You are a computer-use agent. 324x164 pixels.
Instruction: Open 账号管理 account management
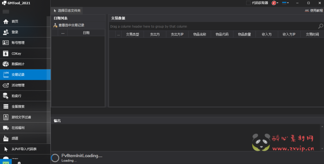tap(25, 43)
